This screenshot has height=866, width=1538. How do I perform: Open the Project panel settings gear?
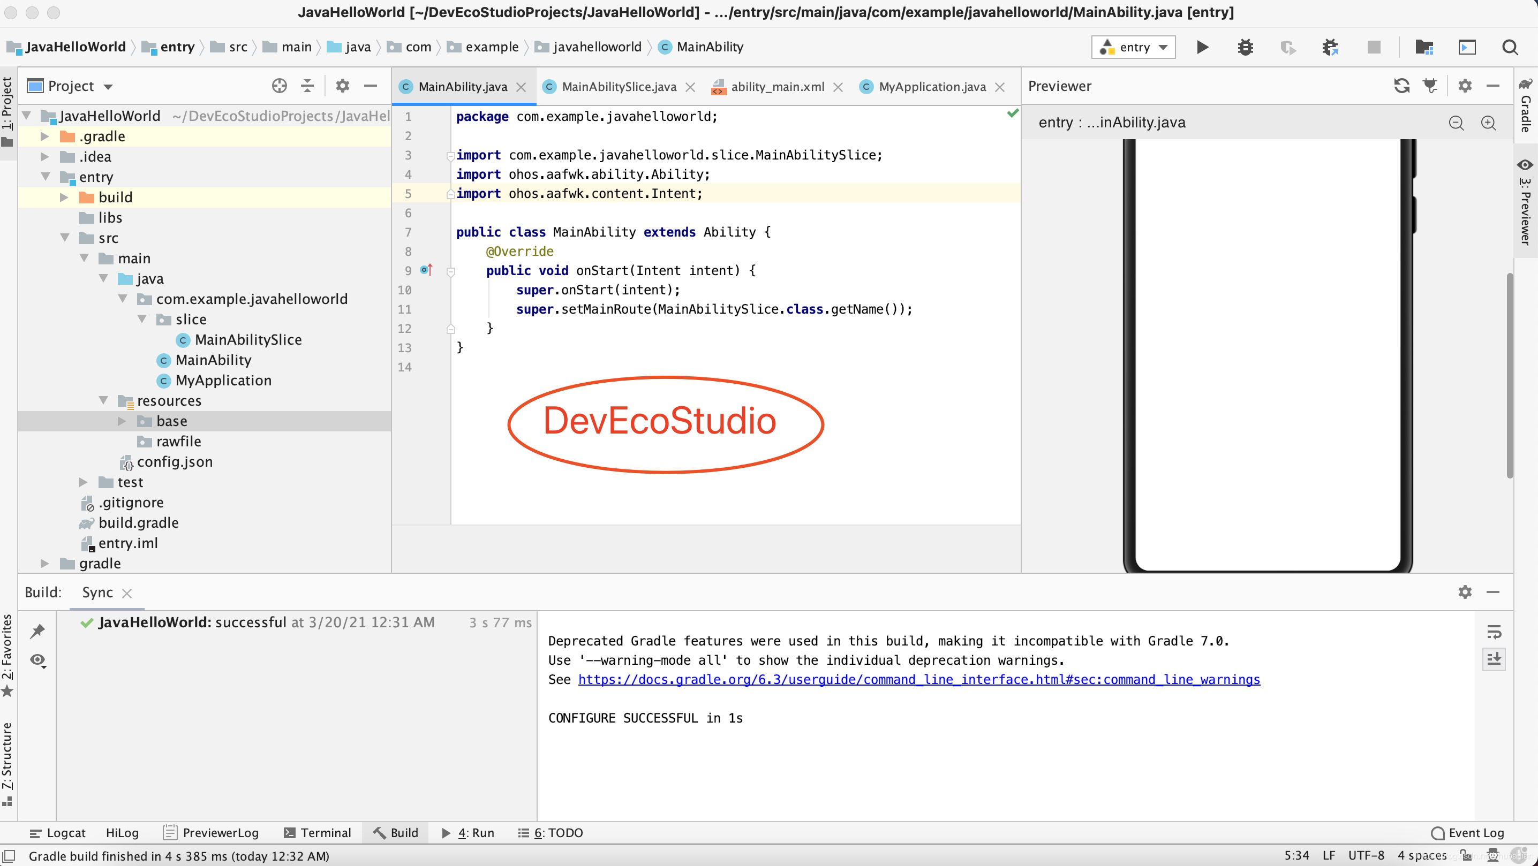[x=342, y=86]
